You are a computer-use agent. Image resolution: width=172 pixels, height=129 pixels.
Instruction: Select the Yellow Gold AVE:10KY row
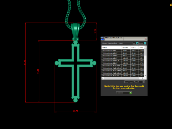[123, 68]
